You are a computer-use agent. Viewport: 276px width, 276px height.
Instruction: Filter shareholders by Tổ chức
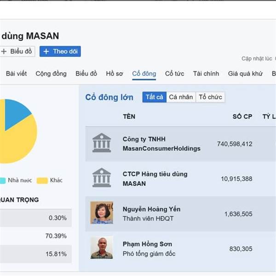pyautogui.click(x=210, y=97)
